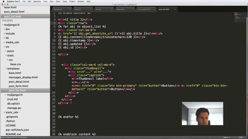The image size is (248, 139).
Task: Open the View menu
Action: (x=52, y=2)
